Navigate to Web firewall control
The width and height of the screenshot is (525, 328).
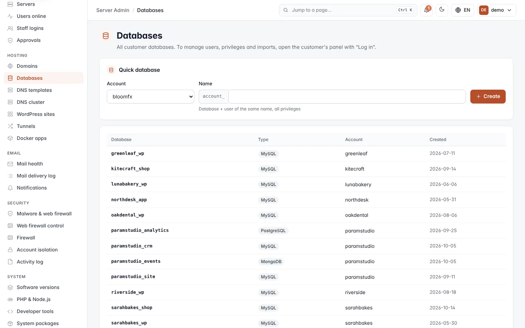point(43,226)
